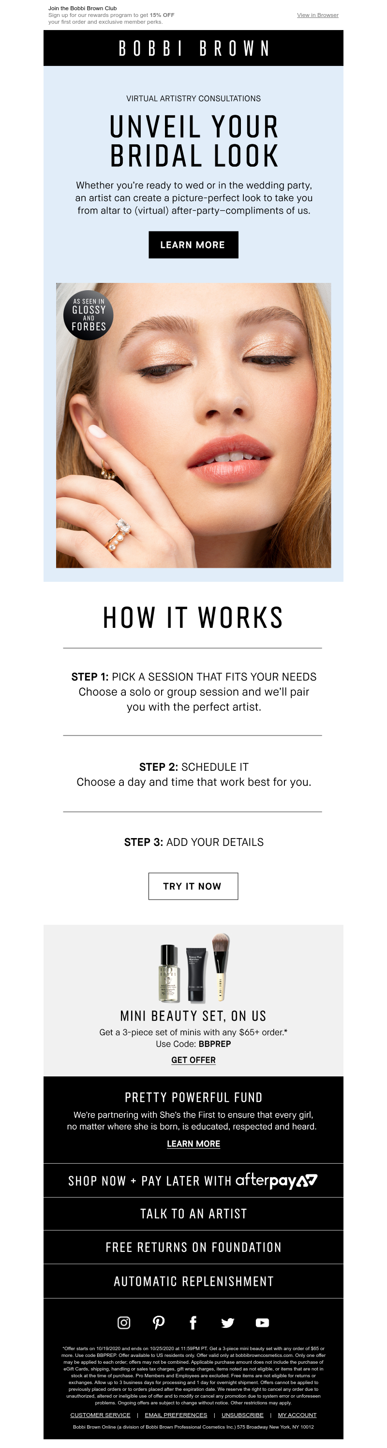Open the Customer Service footer link

click(100, 1415)
